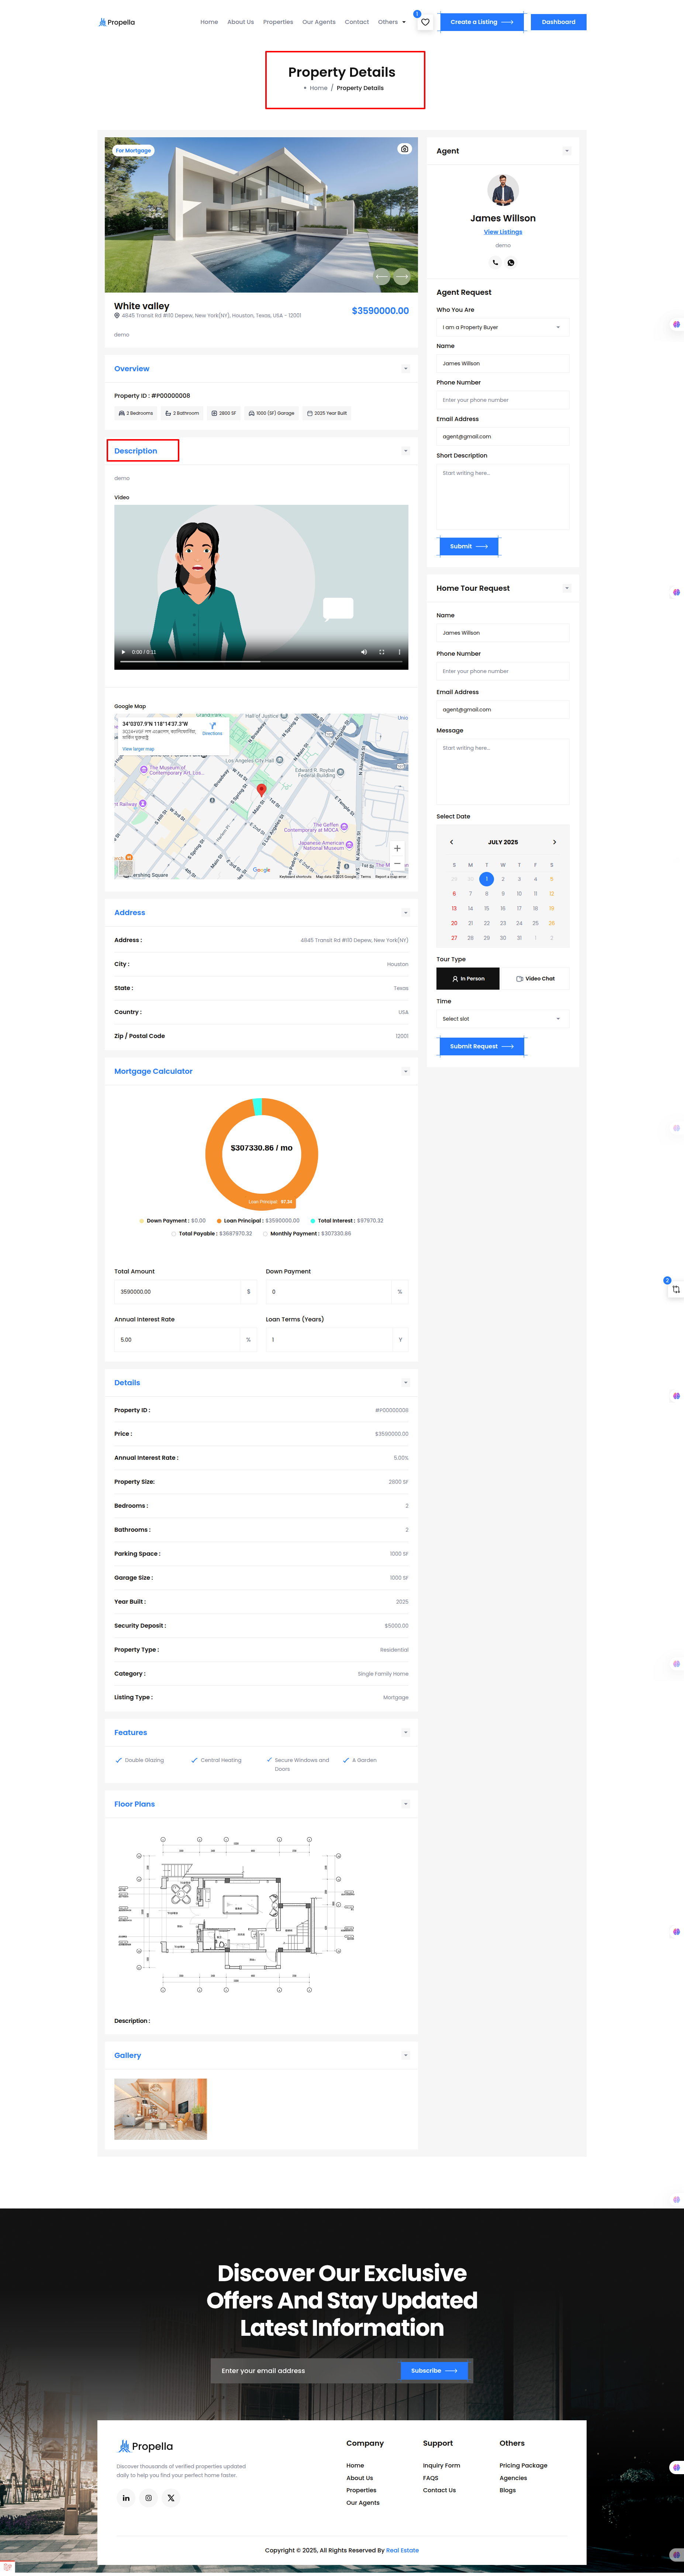Open the Contact nav item
Image resolution: width=684 pixels, height=2576 pixels.
(357, 22)
